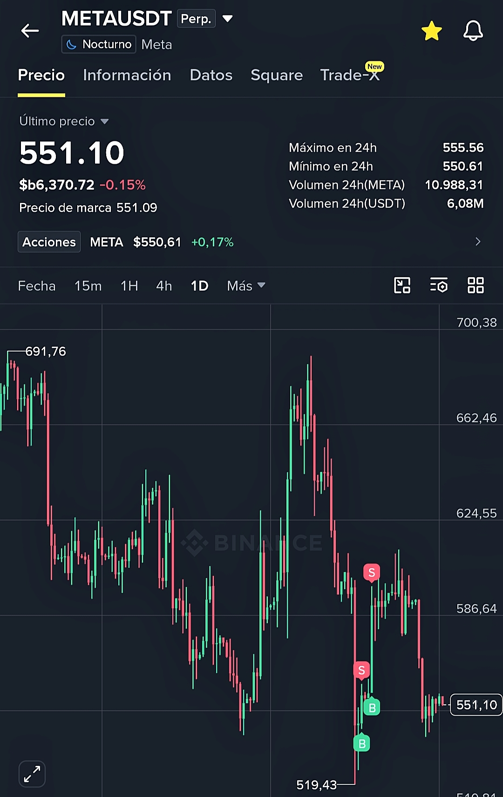The height and width of the screenshot is (797, 503).
Task: Tap the upper B buy marker
Action: click(372, 707)
